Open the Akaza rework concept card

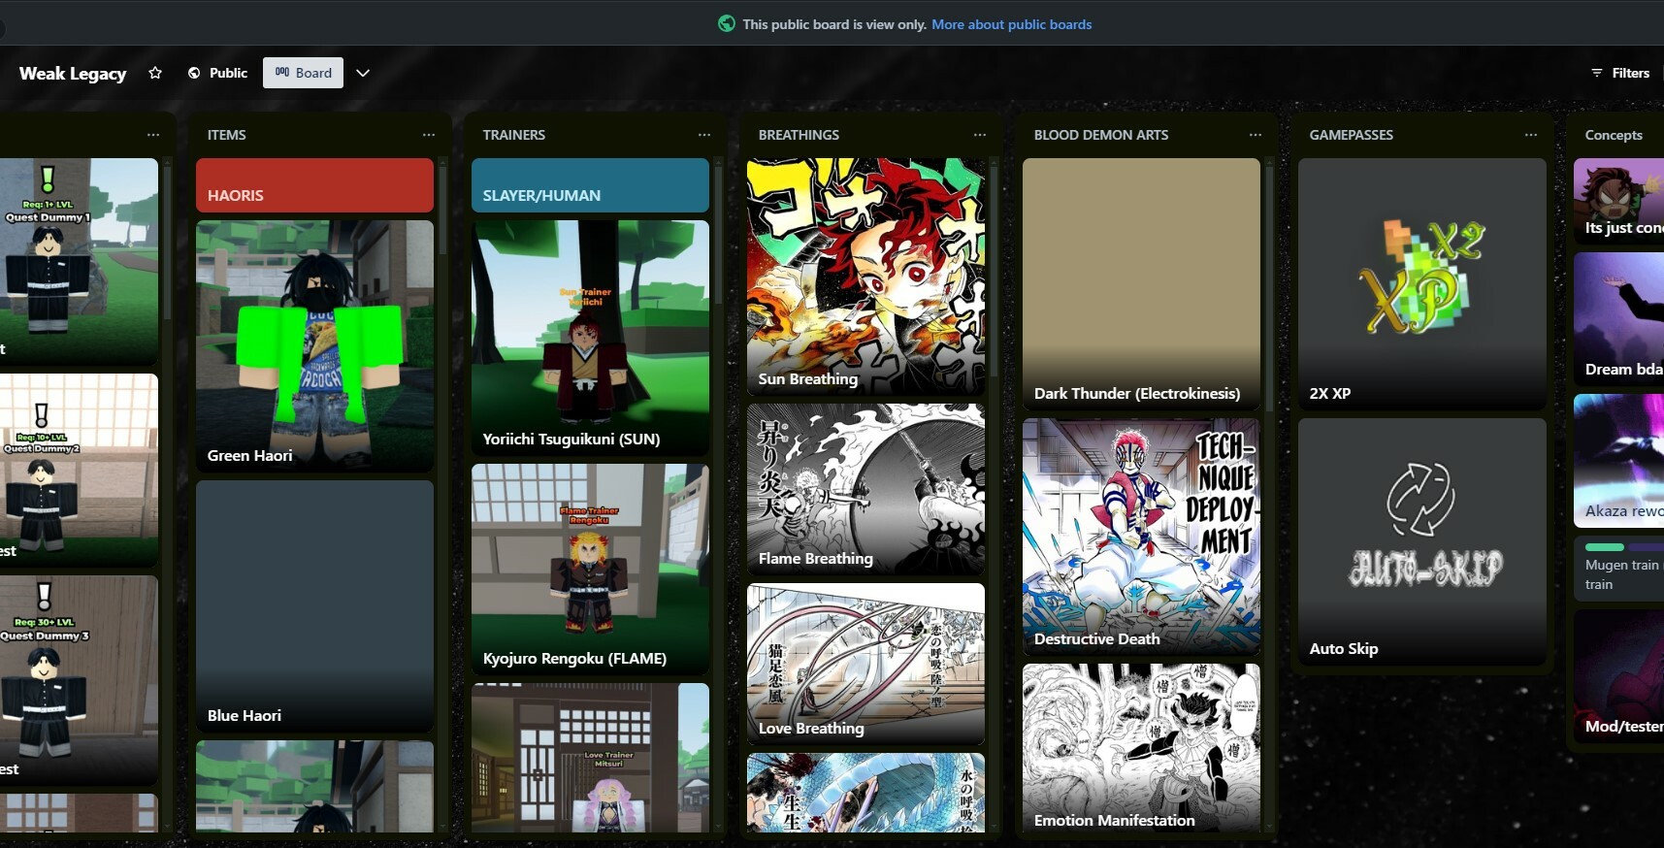[x=1618, y=461]
